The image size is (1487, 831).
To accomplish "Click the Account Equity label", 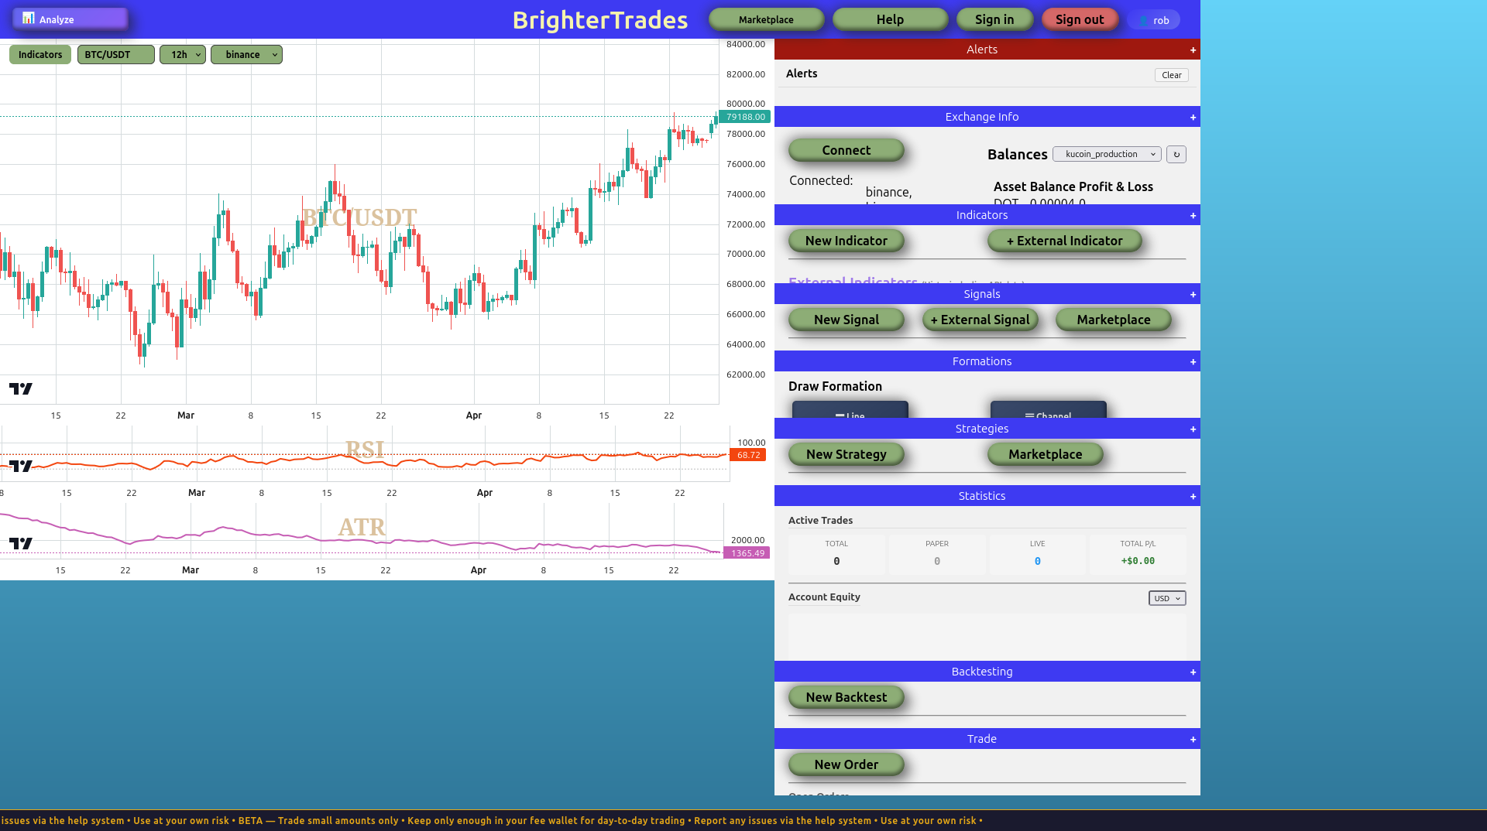I will coord(824,597).
